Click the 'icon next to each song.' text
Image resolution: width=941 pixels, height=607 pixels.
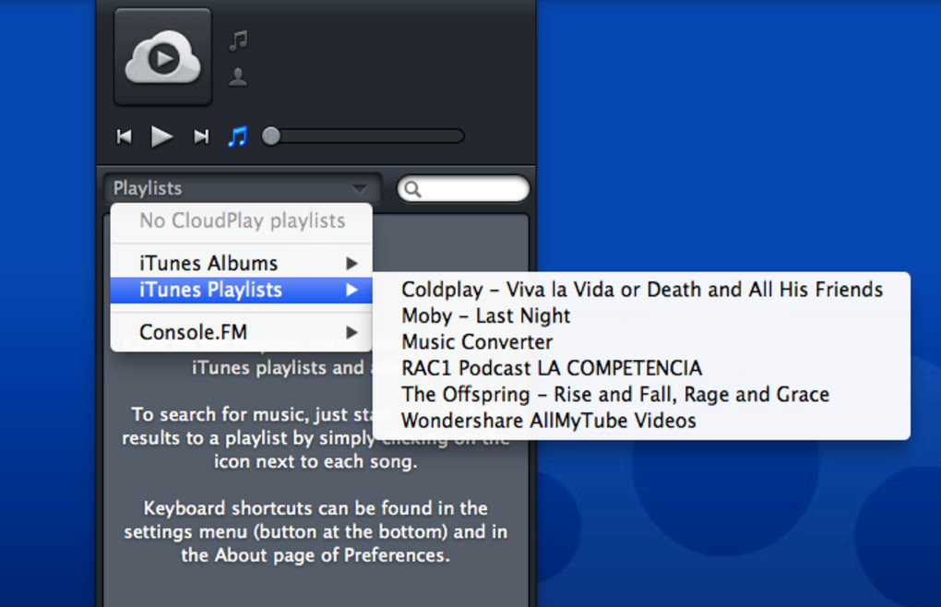(316, 461)
